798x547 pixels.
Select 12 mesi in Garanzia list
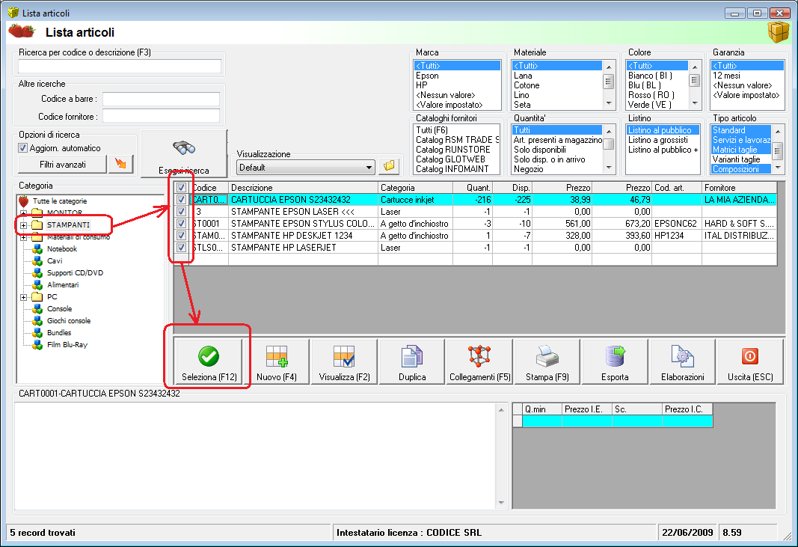click(x=726, y=76)
